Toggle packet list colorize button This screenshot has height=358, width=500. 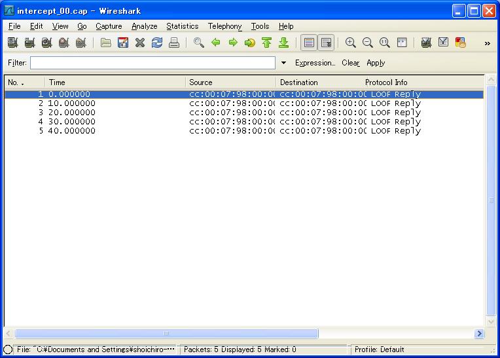click(309, 43)
